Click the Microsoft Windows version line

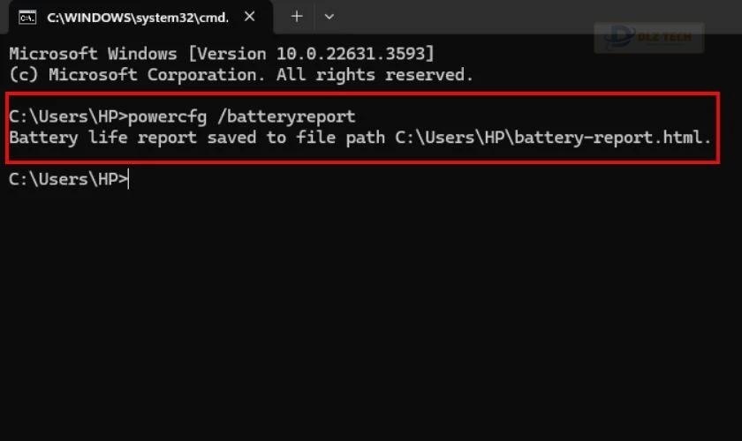coord(221,54)
